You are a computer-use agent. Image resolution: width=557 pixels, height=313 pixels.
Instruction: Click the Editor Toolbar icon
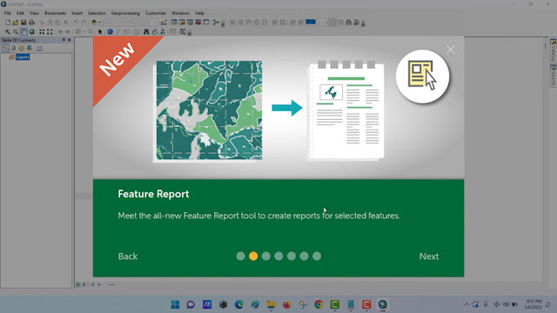click(164, 23)
